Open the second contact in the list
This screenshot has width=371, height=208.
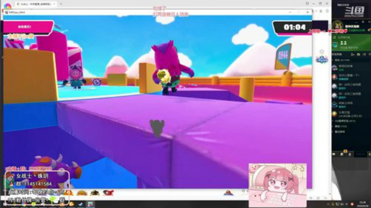350,77
